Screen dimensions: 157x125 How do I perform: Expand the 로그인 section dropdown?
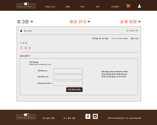point(32,22)
